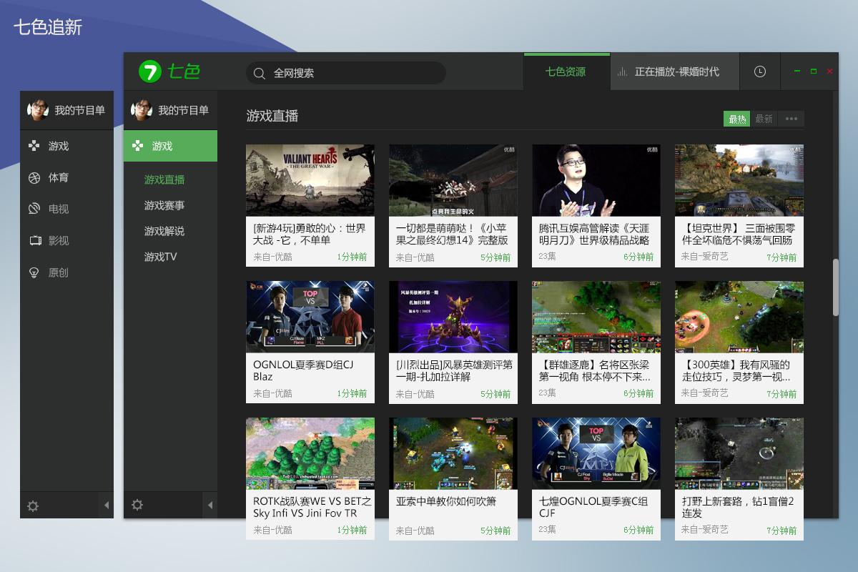858x572 pixels.
Task: Switch to 正在播放-裸婚时代 tab
Action: [674, 71]
